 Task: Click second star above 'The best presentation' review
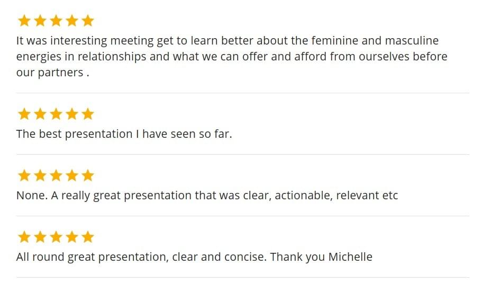pos(40,114)
